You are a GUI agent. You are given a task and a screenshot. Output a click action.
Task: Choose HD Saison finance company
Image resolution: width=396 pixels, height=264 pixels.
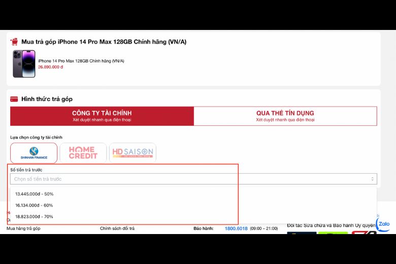(133, 153)
